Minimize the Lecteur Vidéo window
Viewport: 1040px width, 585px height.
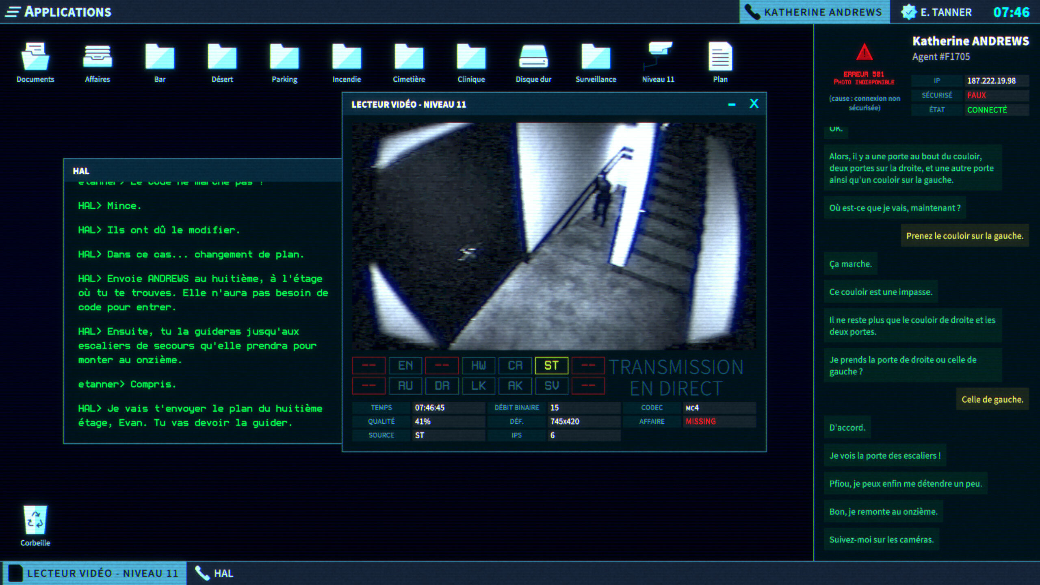click(x=732, y=104)
